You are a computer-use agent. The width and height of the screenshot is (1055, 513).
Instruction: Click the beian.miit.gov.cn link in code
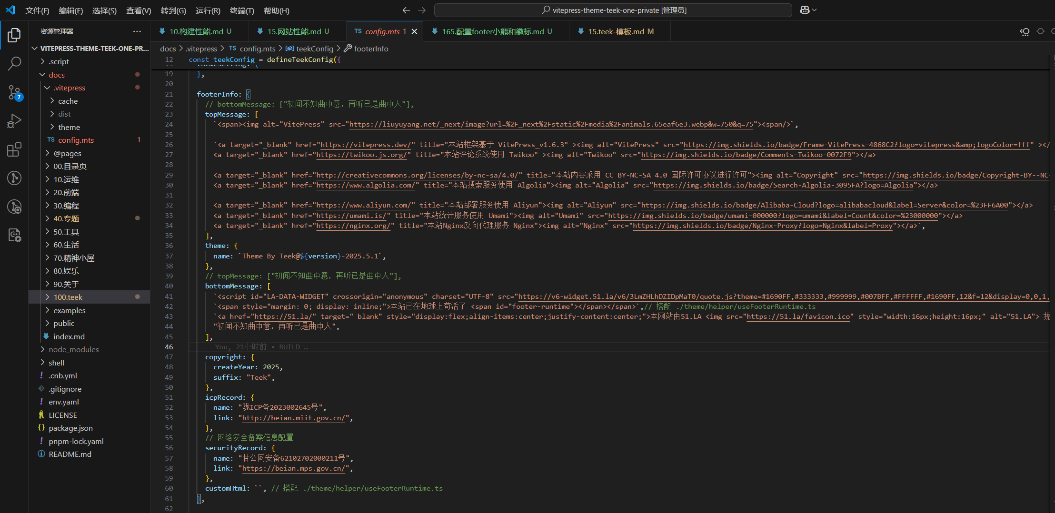pos(294,418)
